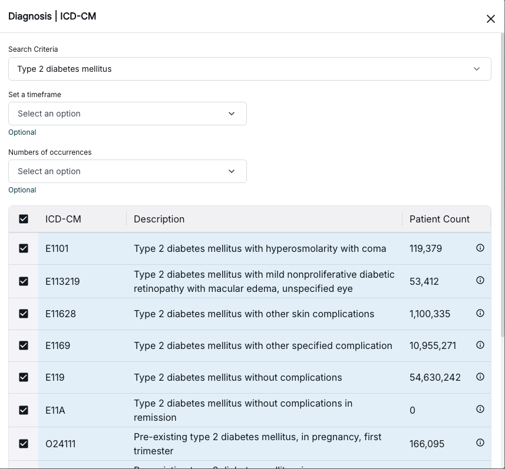Uncheck the O24111 row checkbox
This screenshot has height=469, width=505.
(x=24, y=444)
